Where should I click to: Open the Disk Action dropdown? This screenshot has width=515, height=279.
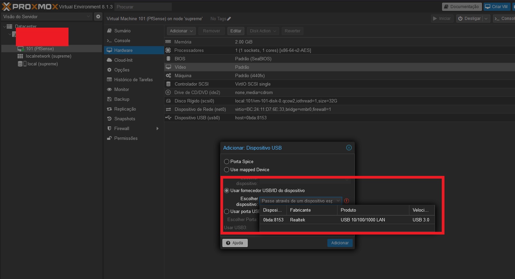(x=263, y=31)
